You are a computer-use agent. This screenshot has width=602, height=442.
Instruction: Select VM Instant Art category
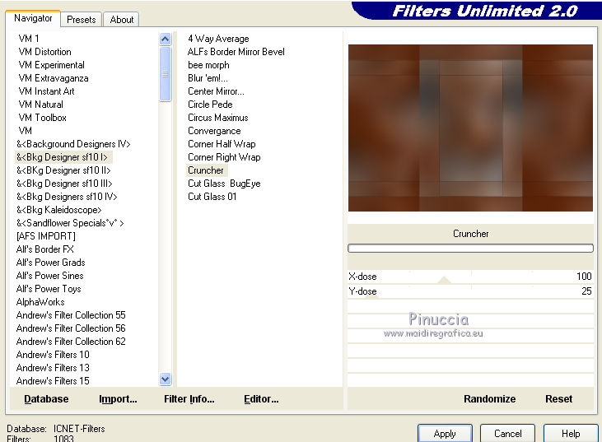pos(46,91)
